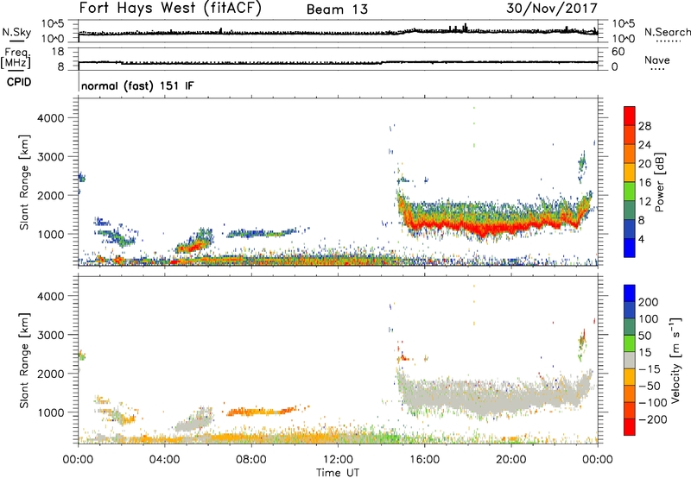The image size is (691, 478).
Task: Click the 'Slant Range [km]' label of power panel
Action: click(24, 183)
